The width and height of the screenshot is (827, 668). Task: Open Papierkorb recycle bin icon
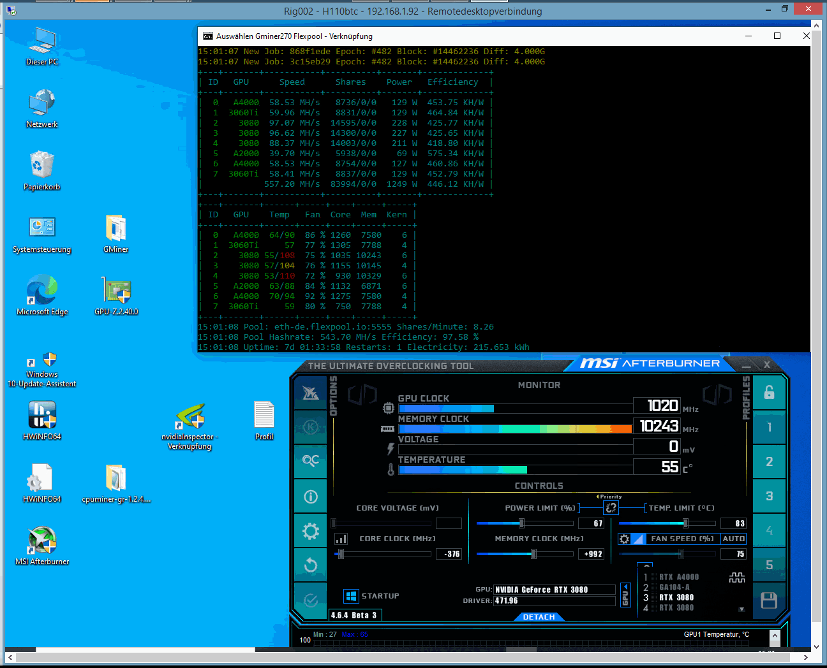42,171
